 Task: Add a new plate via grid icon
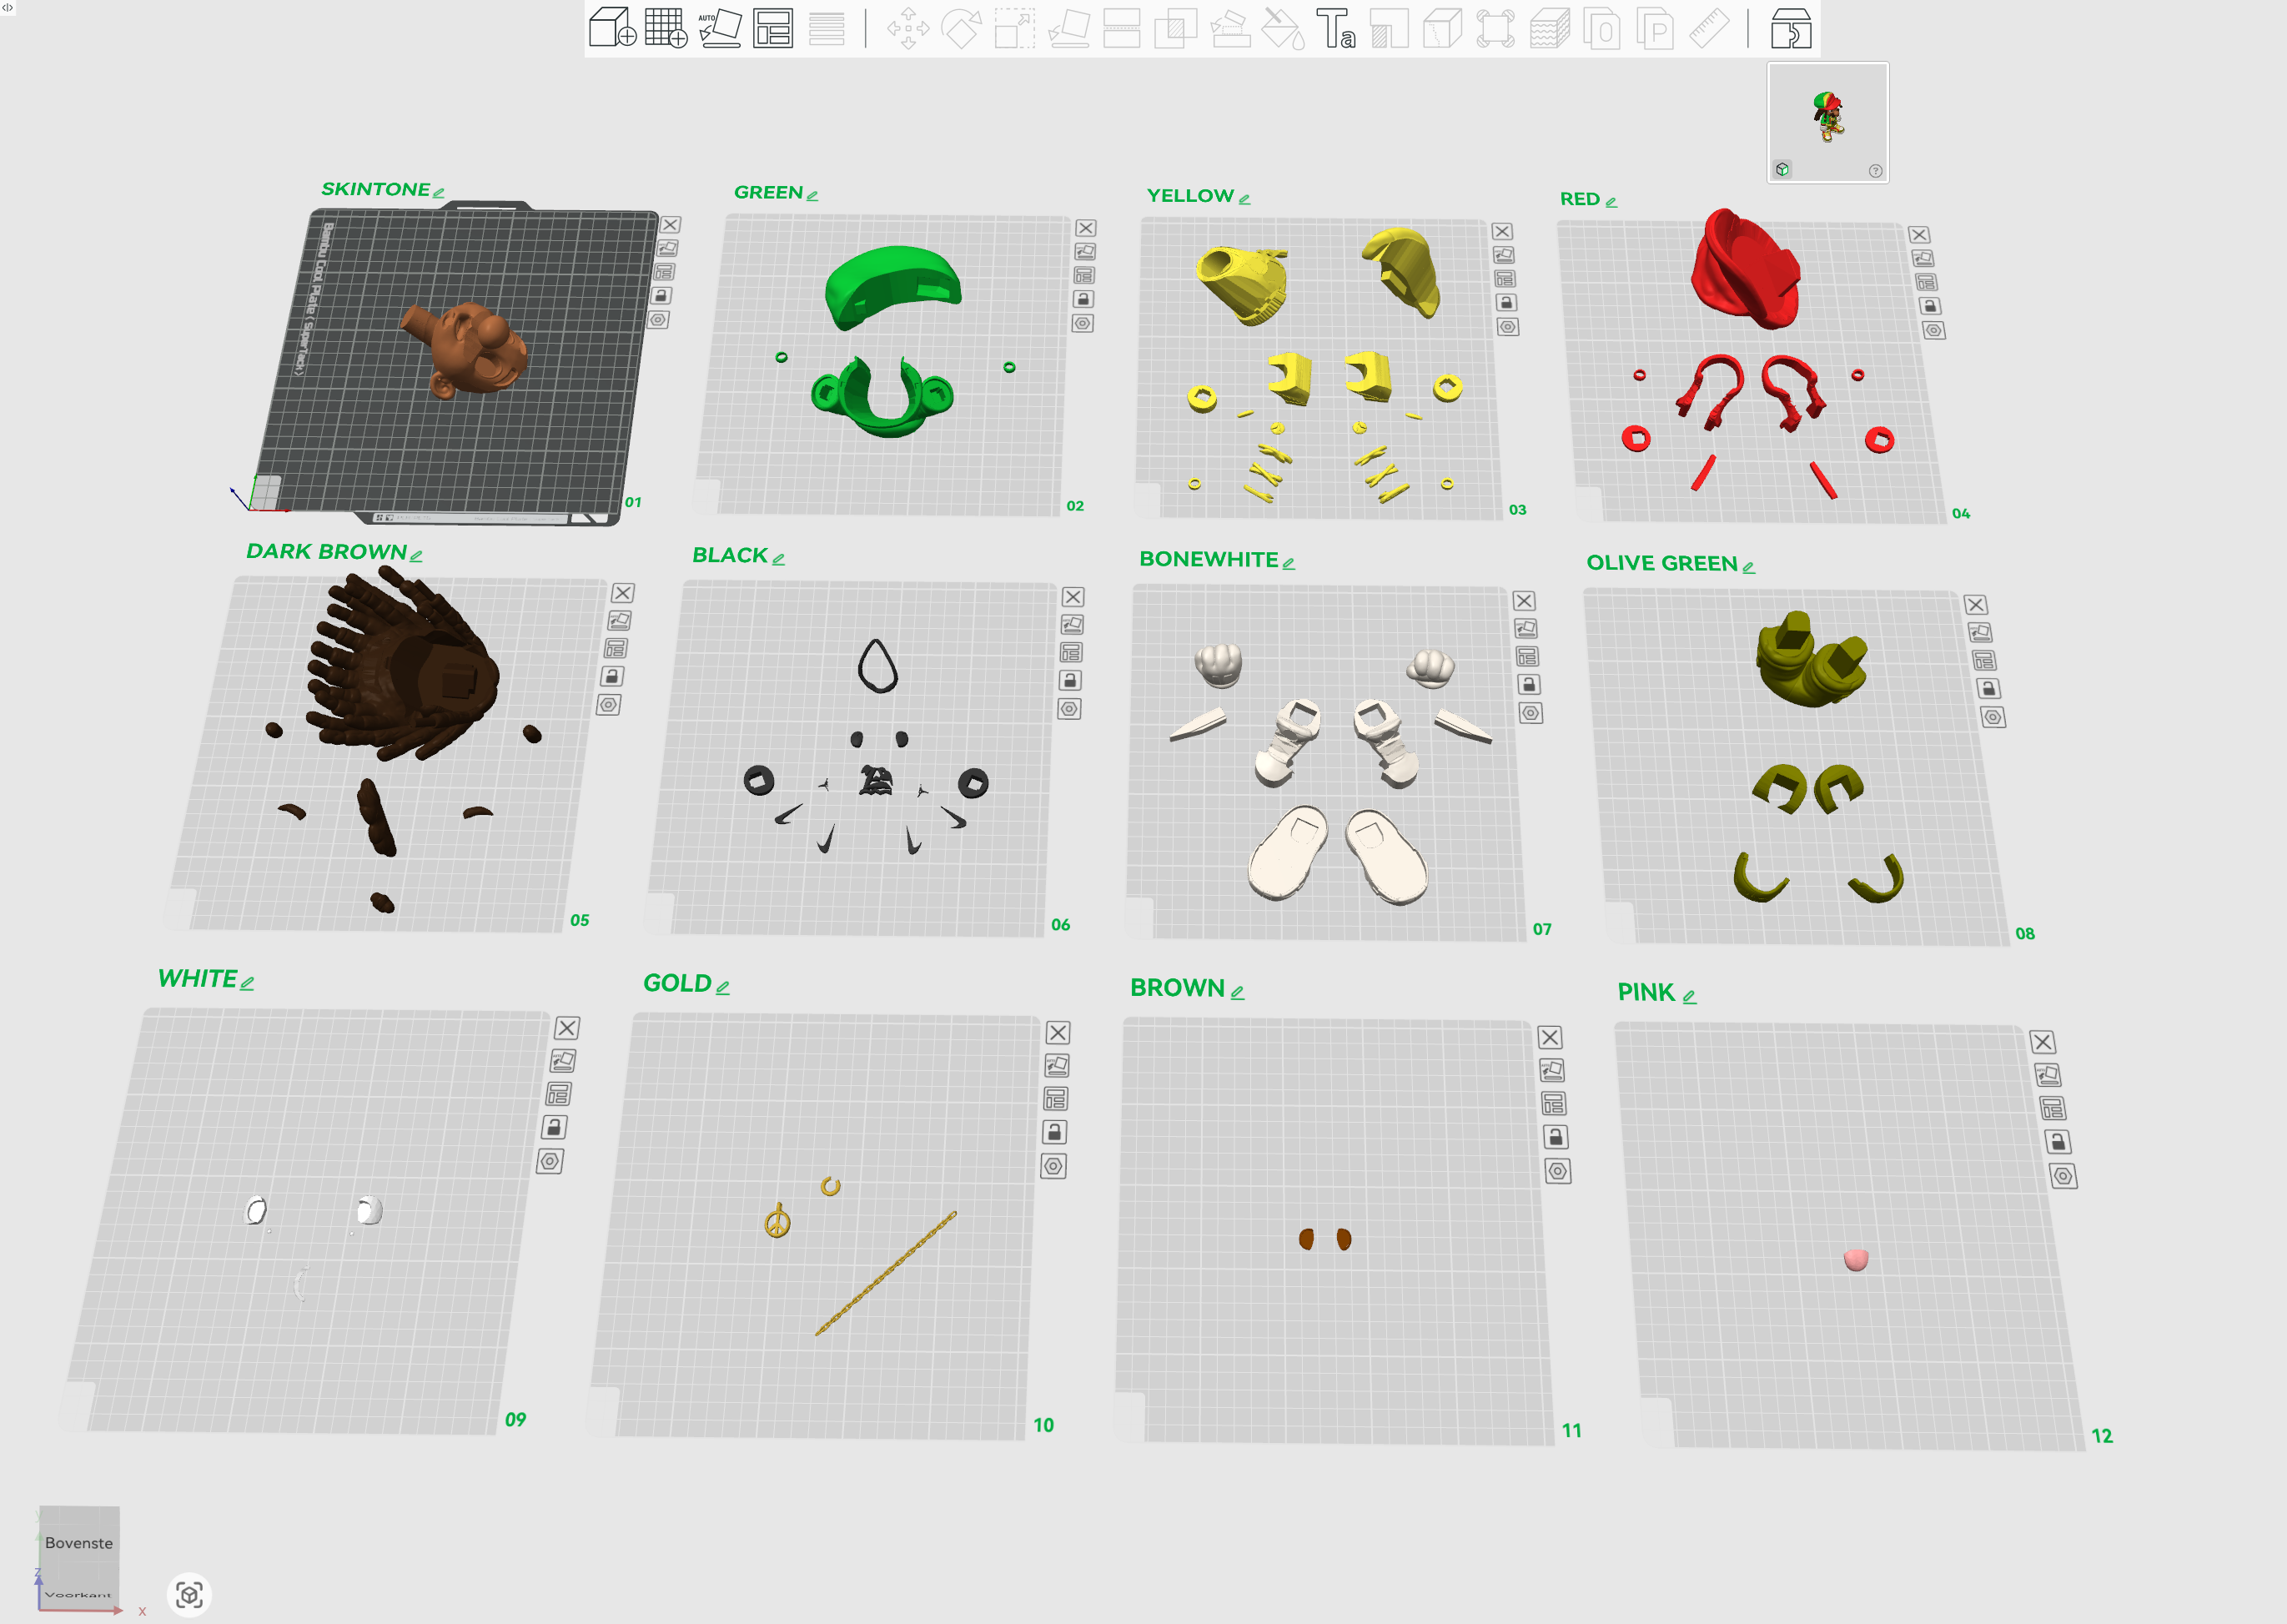[666, 28]
